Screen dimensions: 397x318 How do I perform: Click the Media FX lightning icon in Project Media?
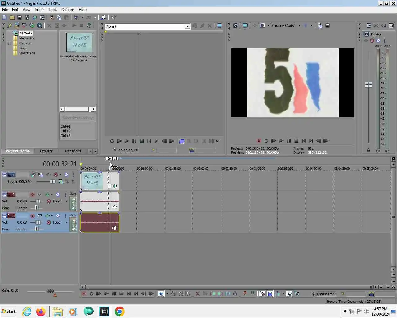tap(9, 25)
